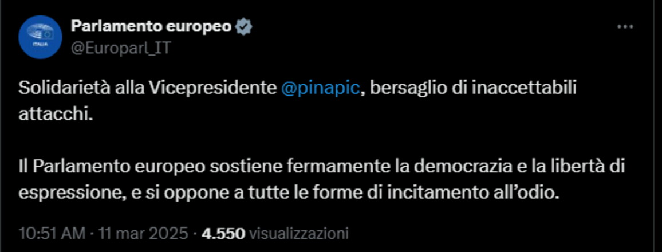Open the Parlamento europeo profile avatar

pyautogui.click(x=40, y=37)
